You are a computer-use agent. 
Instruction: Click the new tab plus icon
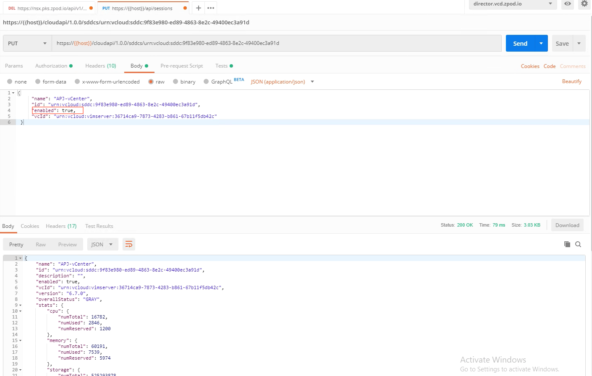point(199,8)
